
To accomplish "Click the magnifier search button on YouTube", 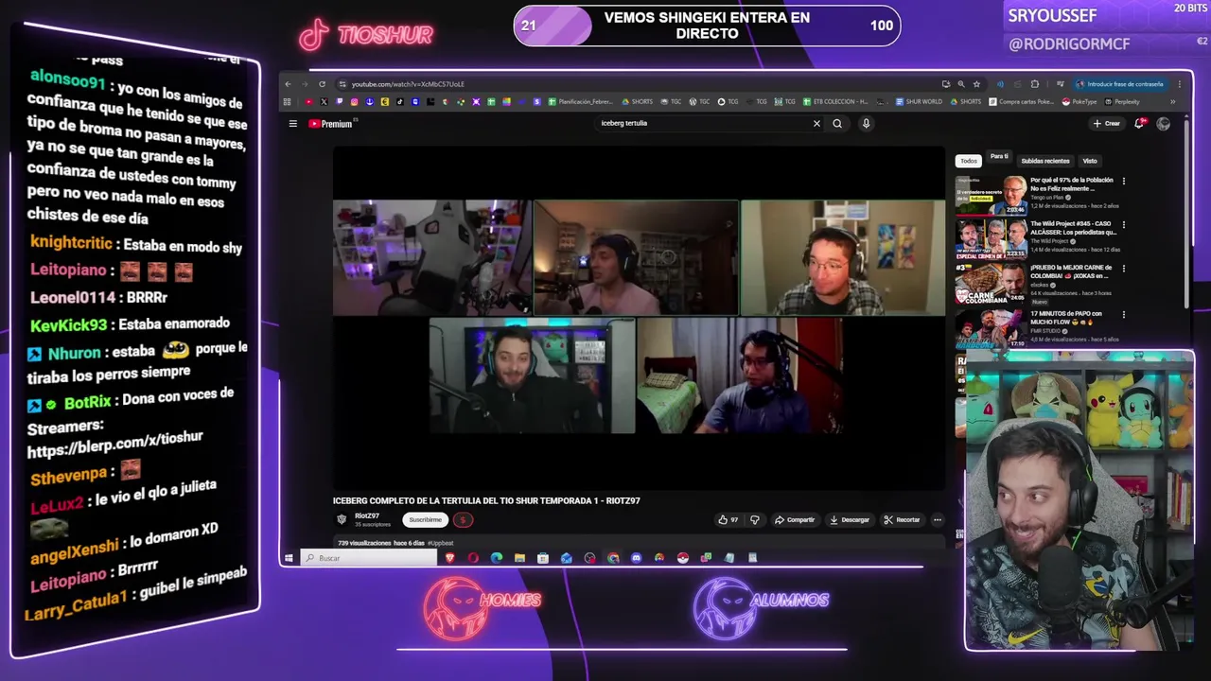I will [x=837, y=123].
